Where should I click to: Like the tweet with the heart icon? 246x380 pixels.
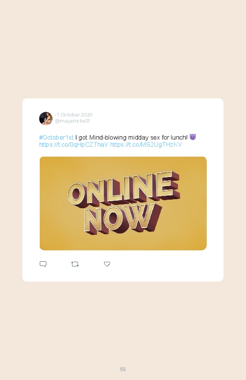pyautogui.click(x=107, y=264)
